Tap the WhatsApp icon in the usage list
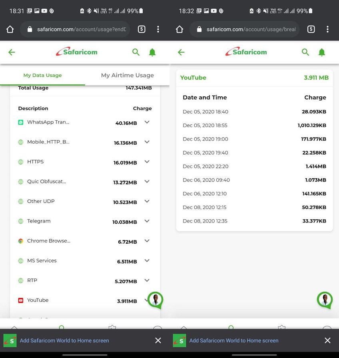Viewport: 339px width, 358px height. [20, 122]
